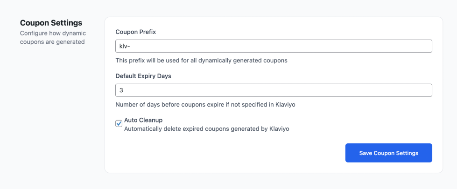Click the Coupon Prefix label
Image resolution: width=457 pixels, height=189 pixels.
click(135, 32)
